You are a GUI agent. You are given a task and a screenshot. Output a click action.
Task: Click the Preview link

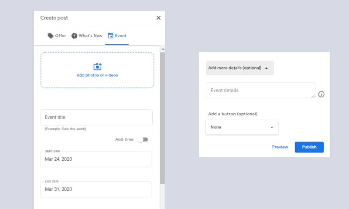(280, 147)
